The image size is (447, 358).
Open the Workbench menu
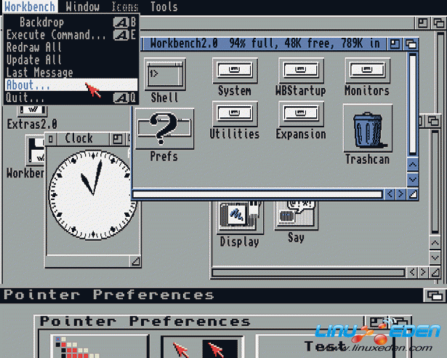pos(30,7)
